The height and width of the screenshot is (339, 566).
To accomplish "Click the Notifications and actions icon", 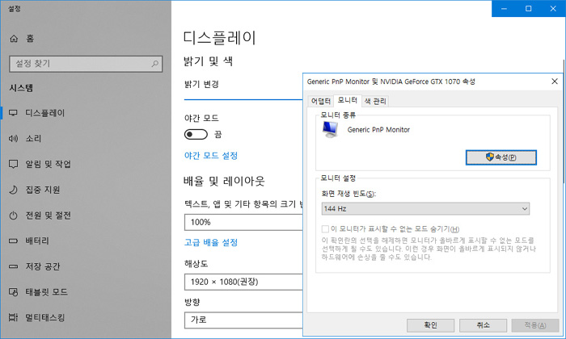I will pyautogui.click(x=13, y=164).
